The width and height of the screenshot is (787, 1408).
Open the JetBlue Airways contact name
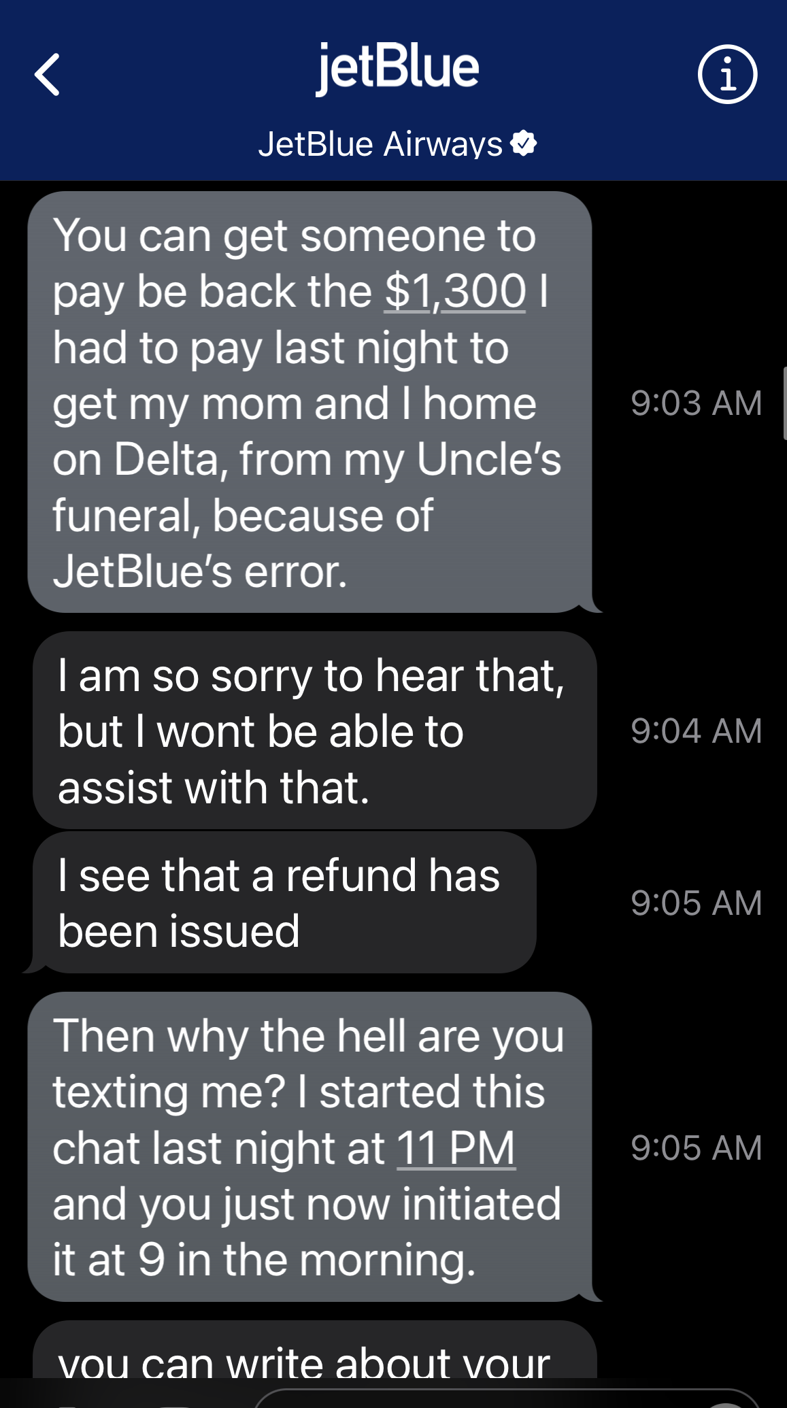(x=380, y=144)
